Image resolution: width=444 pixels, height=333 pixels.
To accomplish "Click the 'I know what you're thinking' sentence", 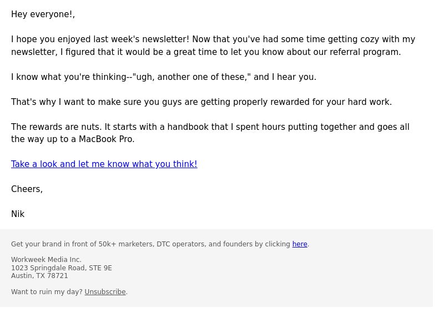I will tap(164, 77).
